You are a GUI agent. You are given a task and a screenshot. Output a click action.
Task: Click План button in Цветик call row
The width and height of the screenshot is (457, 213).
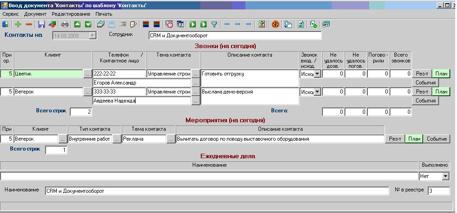point(441,74)
